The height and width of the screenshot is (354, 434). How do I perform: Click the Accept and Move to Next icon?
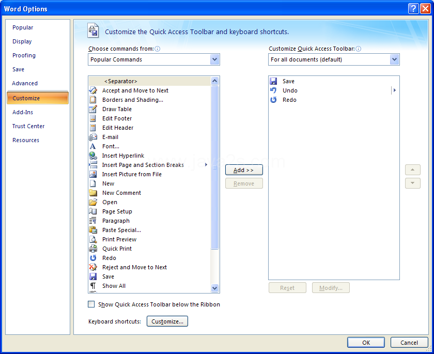coord(93,90)
